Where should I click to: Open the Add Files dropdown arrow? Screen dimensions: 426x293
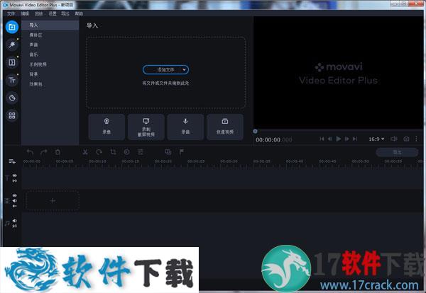184,69
